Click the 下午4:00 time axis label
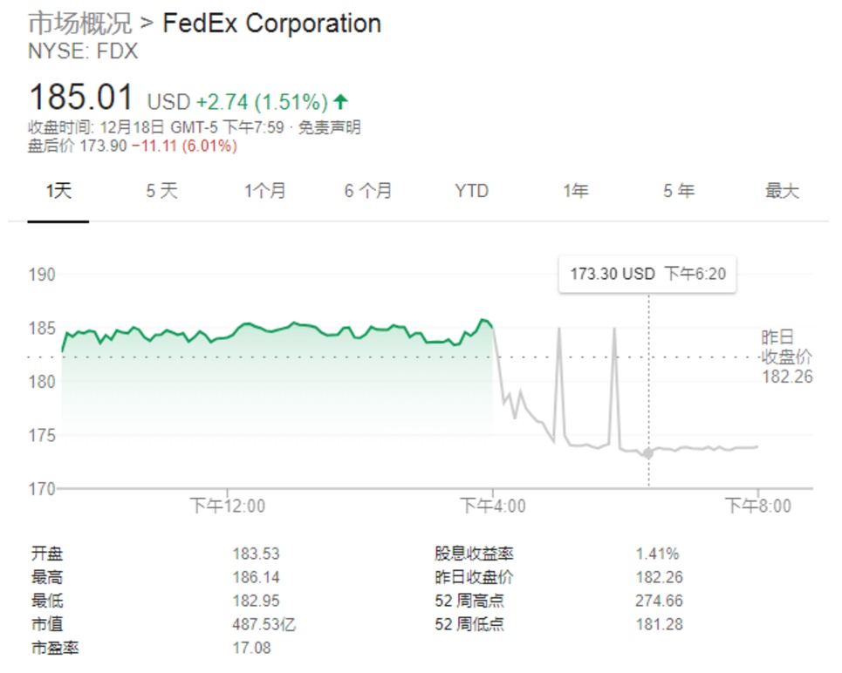The image size is (842, 673). point(493,506)
